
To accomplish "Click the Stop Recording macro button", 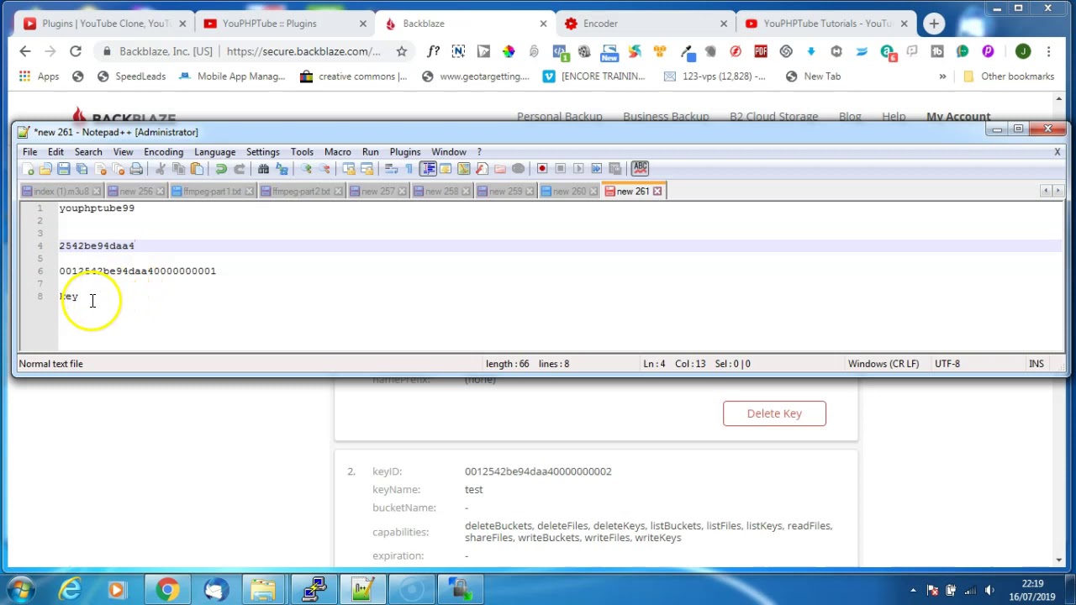I will pos(561,169).
